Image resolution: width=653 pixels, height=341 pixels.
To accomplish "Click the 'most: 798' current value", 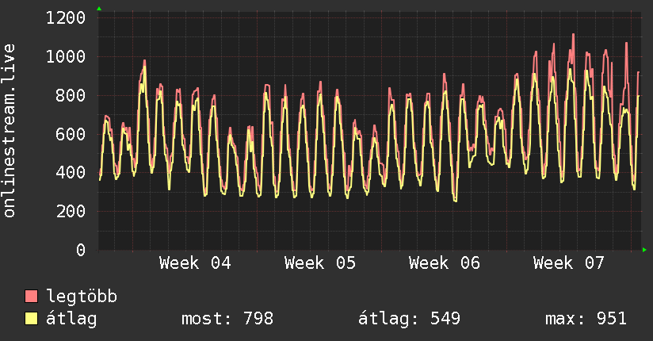I will click(x=227, y=319).
